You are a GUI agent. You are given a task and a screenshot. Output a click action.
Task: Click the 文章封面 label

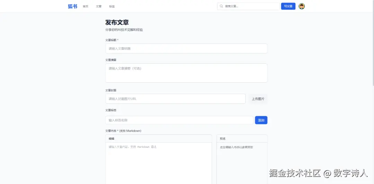click(111, 90)
